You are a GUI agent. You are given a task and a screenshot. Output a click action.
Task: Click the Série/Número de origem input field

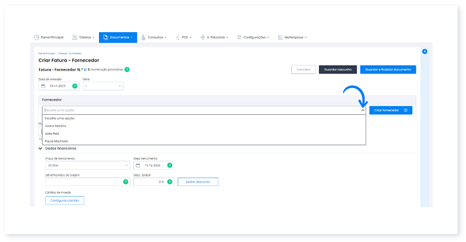83,181
